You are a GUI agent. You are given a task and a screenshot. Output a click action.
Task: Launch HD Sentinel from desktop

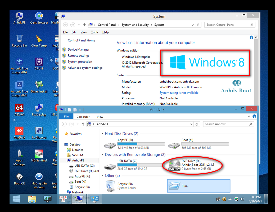[39, 156]
